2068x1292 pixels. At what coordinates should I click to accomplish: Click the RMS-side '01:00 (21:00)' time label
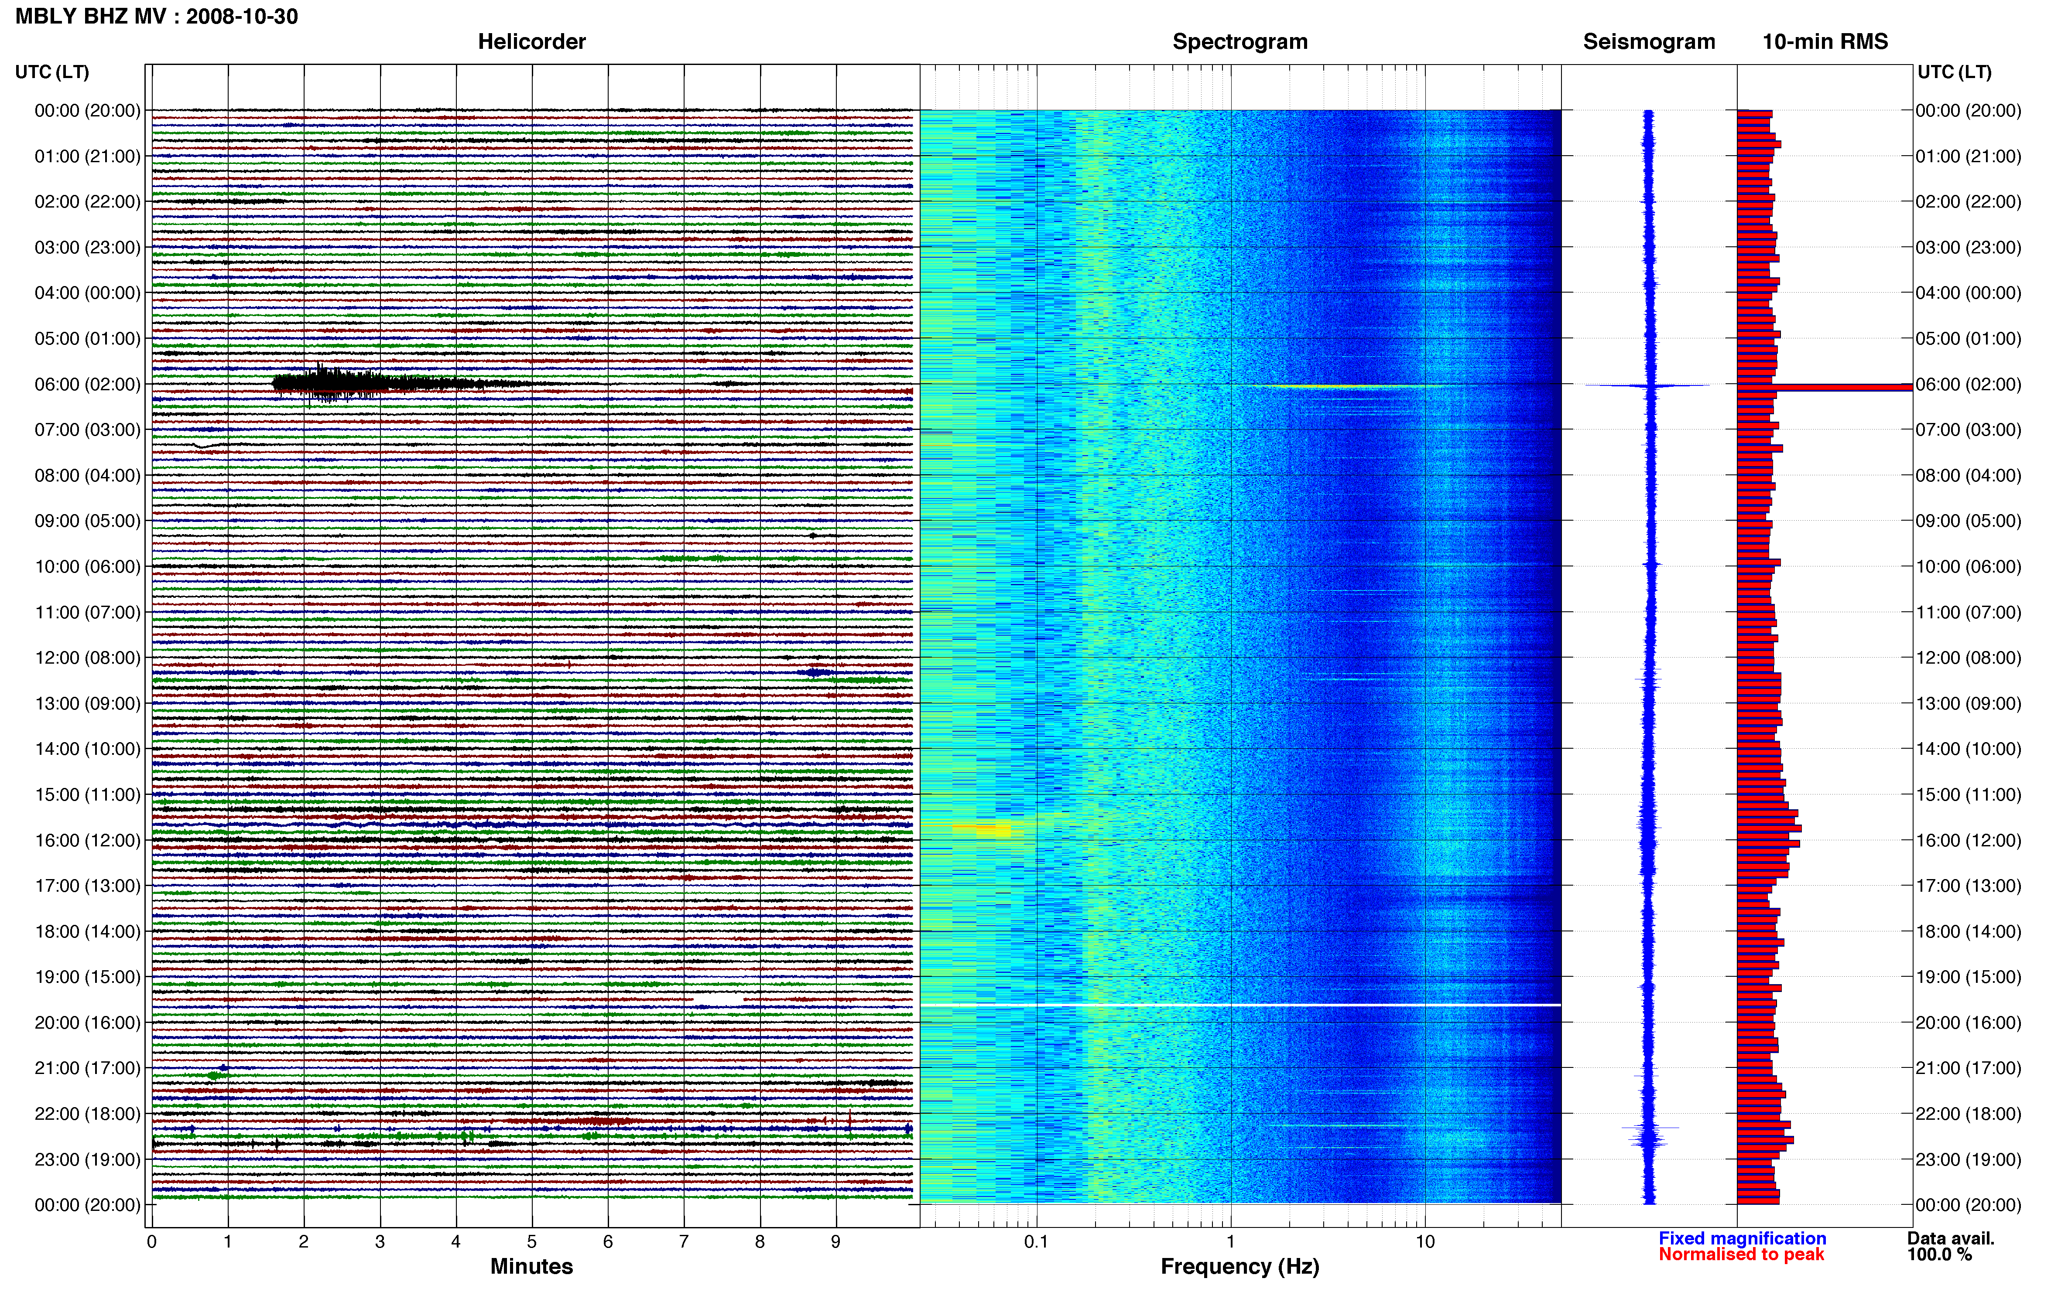pos(1969,157)
